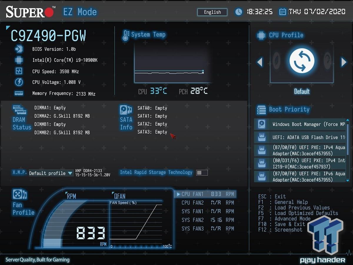Select the SYS FAN2 row
The width and height of the screenshot is (353, 265).
208,220
